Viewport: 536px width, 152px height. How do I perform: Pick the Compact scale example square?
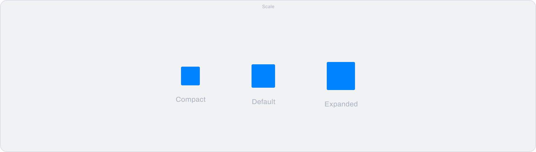click(x=190, y=76)
